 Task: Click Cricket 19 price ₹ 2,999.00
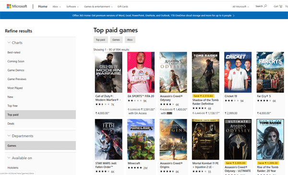point(231,113)
